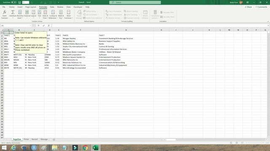This screenshot has height=151, width=270.
Task: Click Define Name in ribbon
Action: [91, 11]
